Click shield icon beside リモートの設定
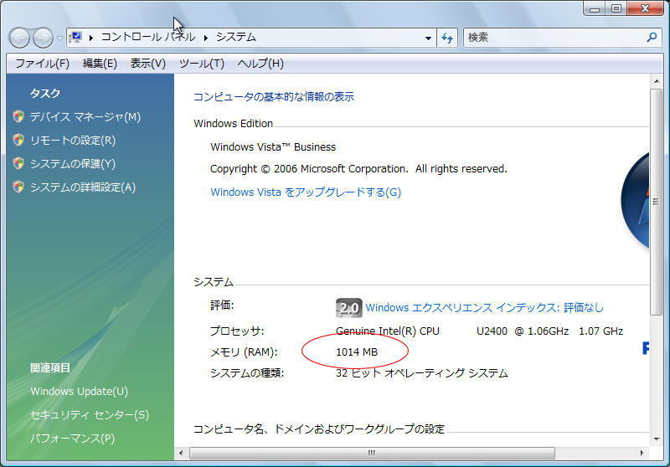Viewport: 670px width, 467px height. pyautogui.click(x=18, y=140)
